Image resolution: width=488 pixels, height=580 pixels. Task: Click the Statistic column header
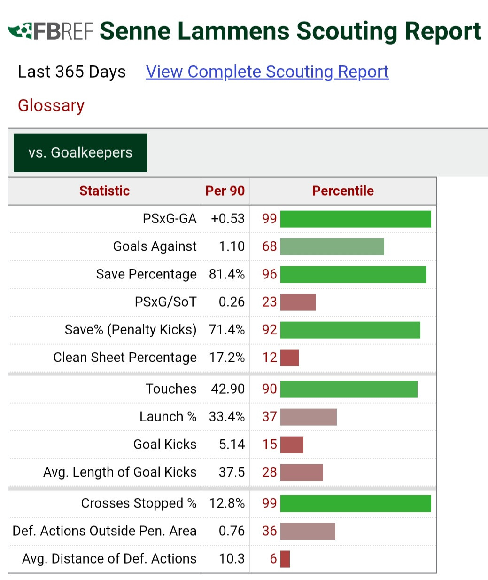pos(104,191)
